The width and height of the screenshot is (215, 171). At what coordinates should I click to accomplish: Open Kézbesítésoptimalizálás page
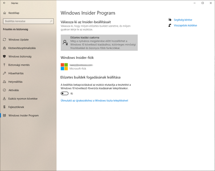tap(28, 48)
